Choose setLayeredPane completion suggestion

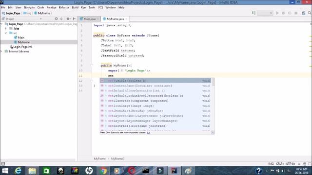(x=156, y=116)
